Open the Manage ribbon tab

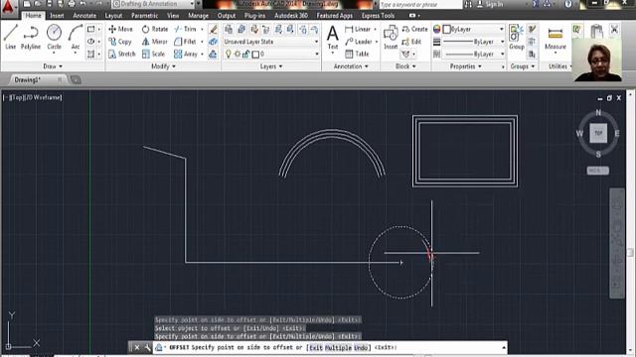coord(198,16)
